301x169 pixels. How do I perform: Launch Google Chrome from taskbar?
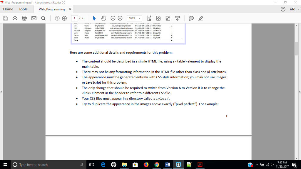(157, 165)
